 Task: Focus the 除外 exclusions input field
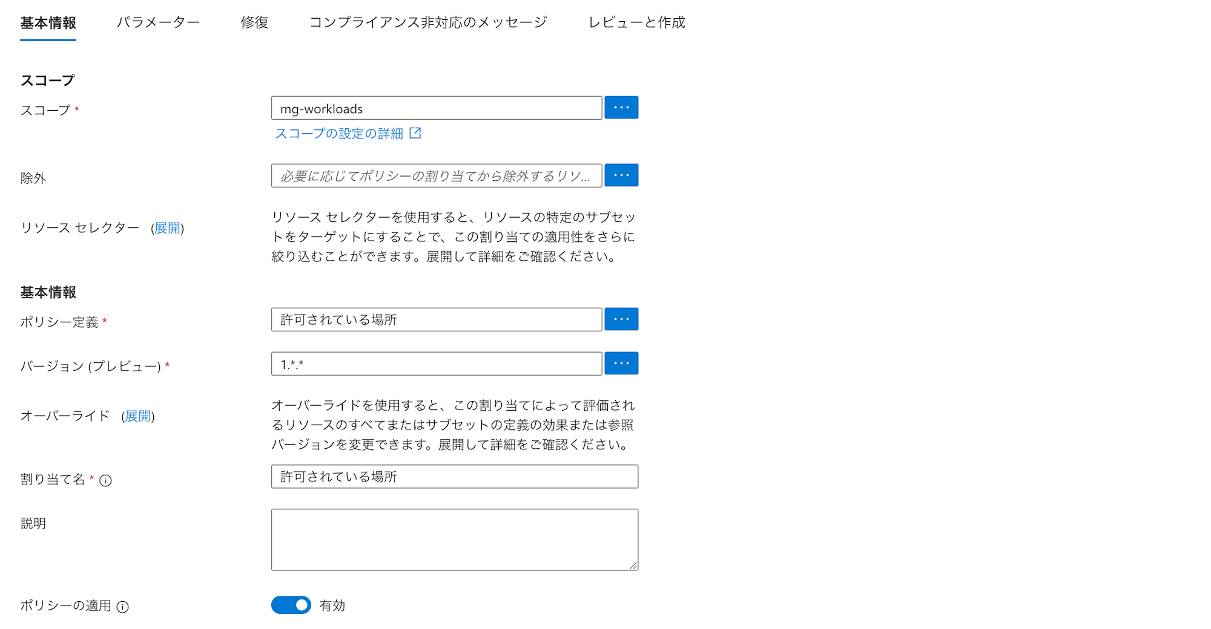(x=437, y=176)
